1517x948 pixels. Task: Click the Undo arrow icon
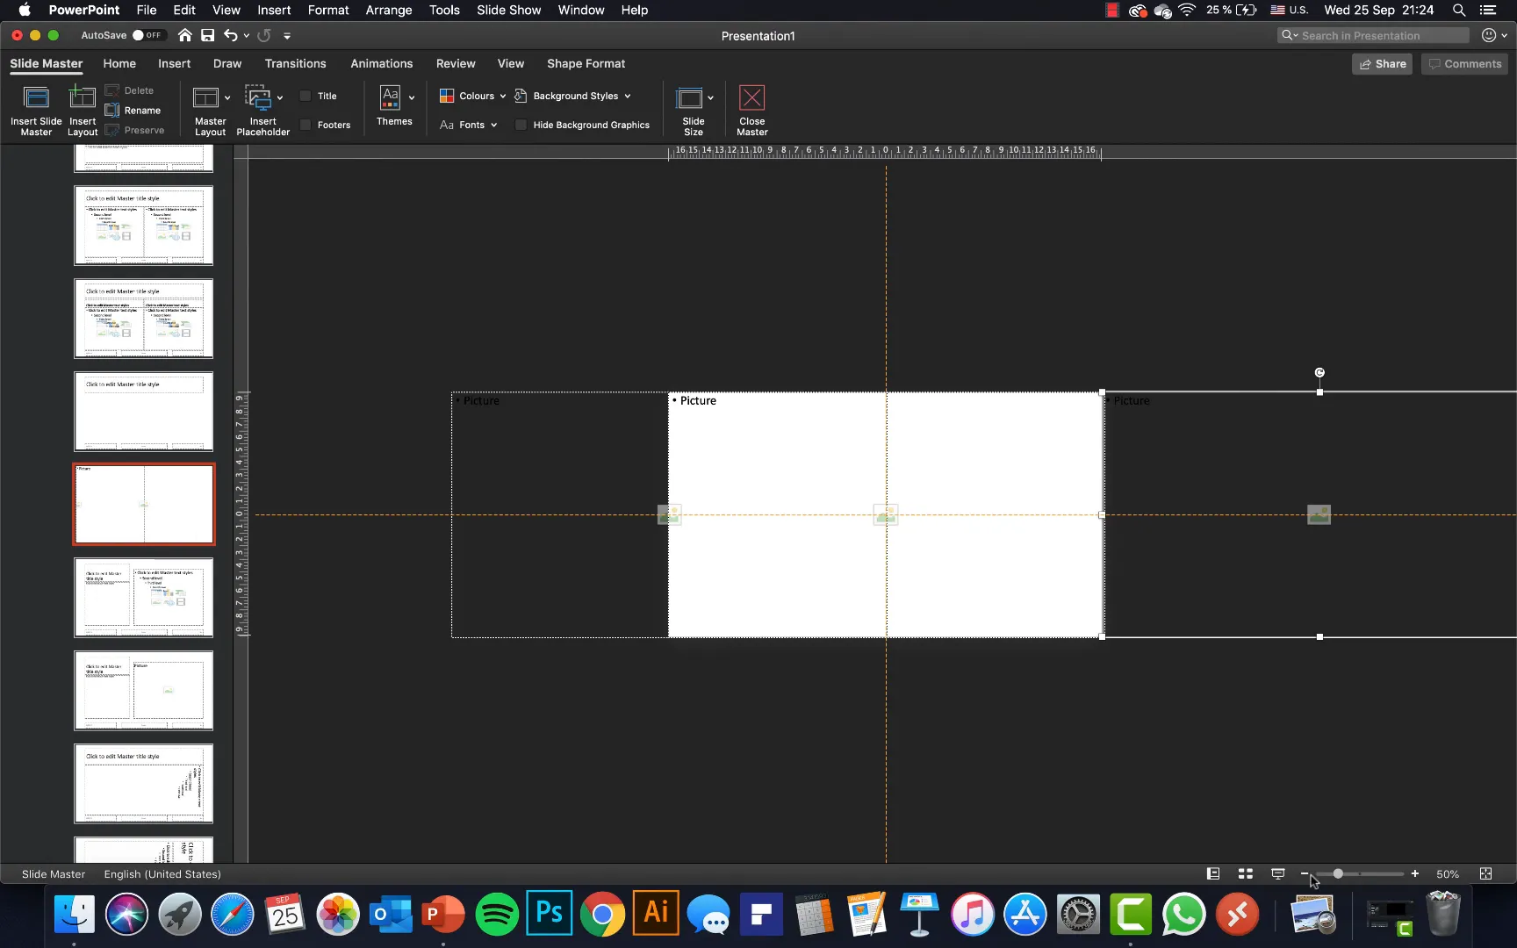coord(230,35)
